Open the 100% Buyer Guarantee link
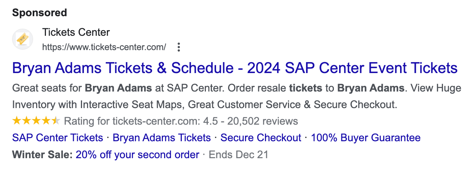This screenshot has height=174, width=475. (366, 138)
